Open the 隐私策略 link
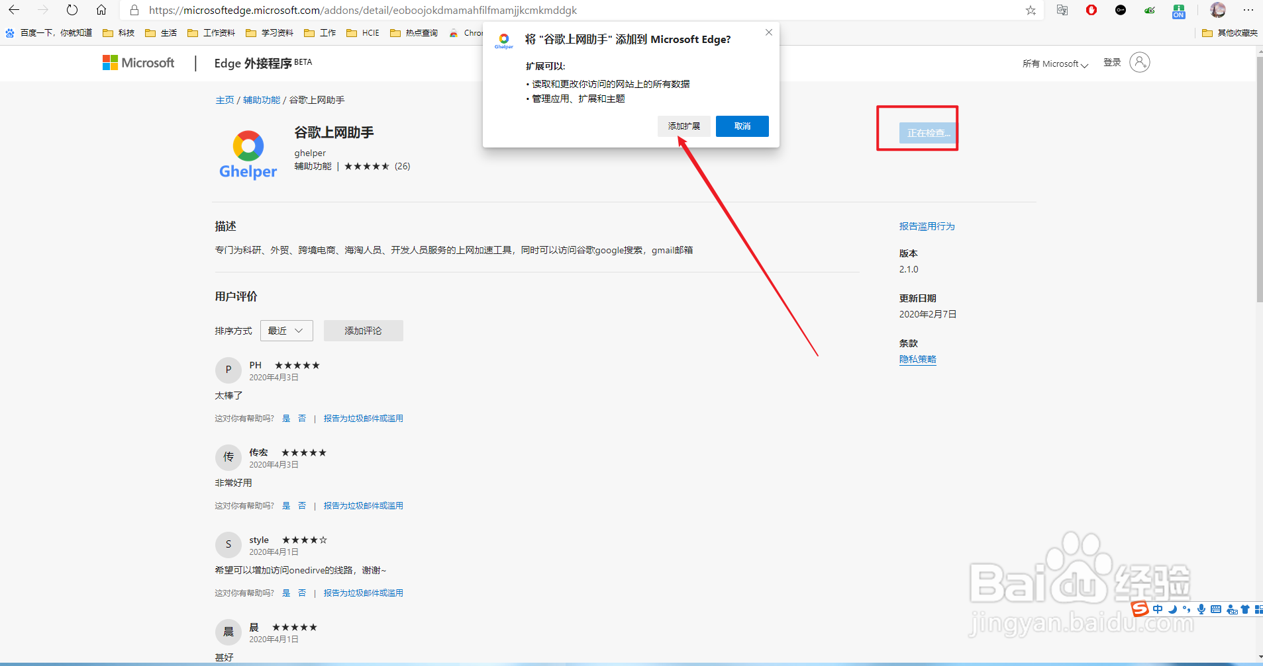This screenshot has height=666, width=1263. pos(918,359)
